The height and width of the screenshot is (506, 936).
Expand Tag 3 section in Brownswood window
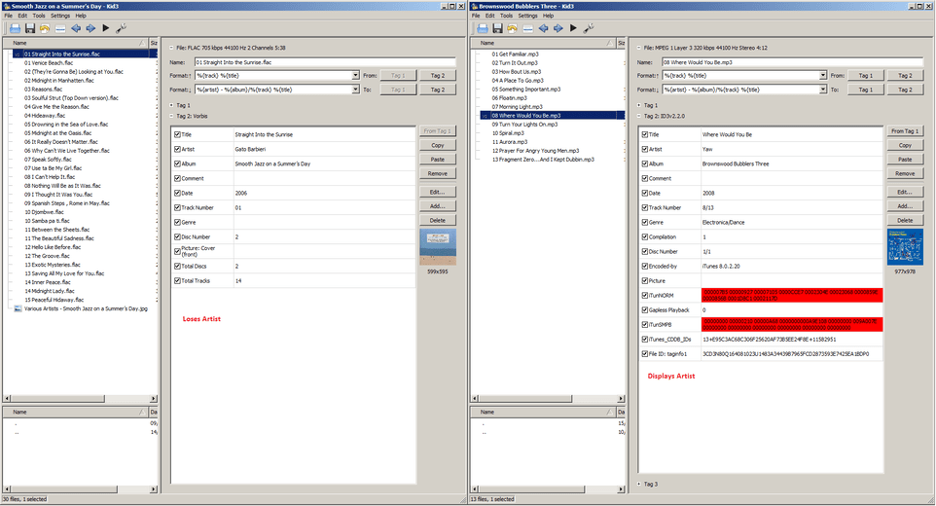[x=638, y=484]
